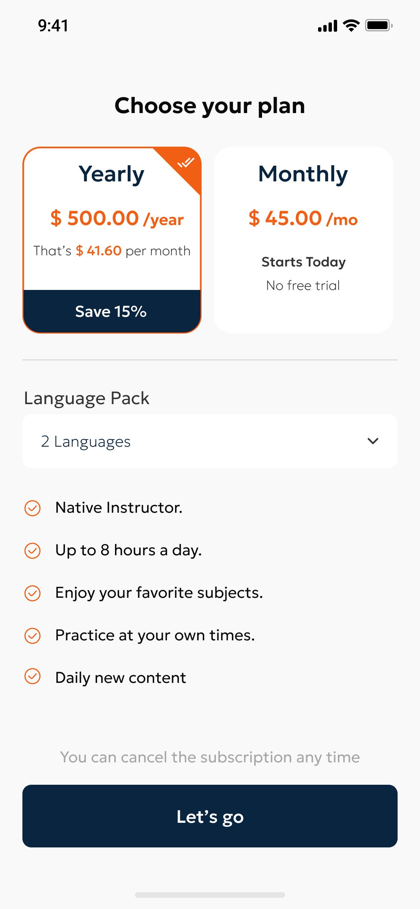
Task: Click checkmark icon beside Enjoy your favorite subjects
Action: pyautogui.click(x=32, y=593)
